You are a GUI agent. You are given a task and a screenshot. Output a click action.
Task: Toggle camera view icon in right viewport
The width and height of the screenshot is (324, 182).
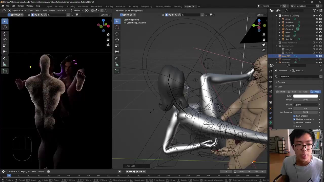pos(264,45)
